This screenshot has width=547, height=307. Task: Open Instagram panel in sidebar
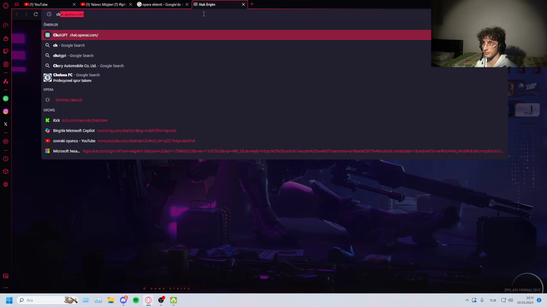coord(6,111)
